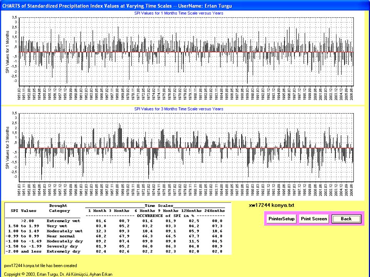Select 'SPI Values for 3 Months Time Scale' title
The width and height of the screenshot is (370, 277).
click(x=178, y=109)
